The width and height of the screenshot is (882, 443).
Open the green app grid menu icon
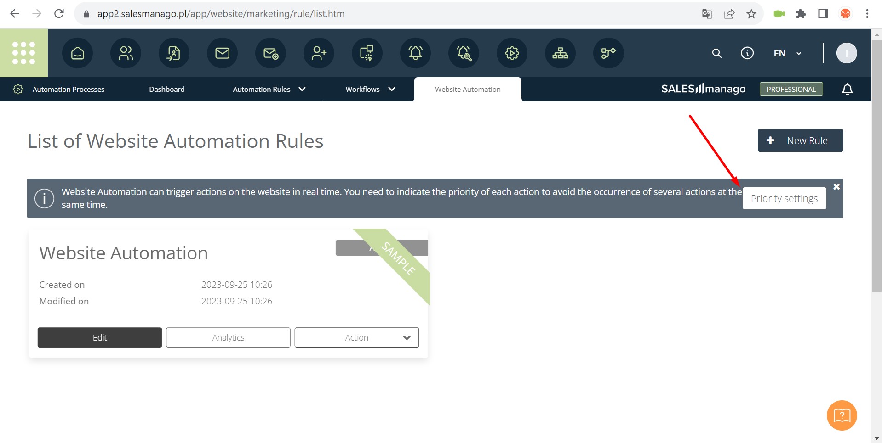coord(24,53)
